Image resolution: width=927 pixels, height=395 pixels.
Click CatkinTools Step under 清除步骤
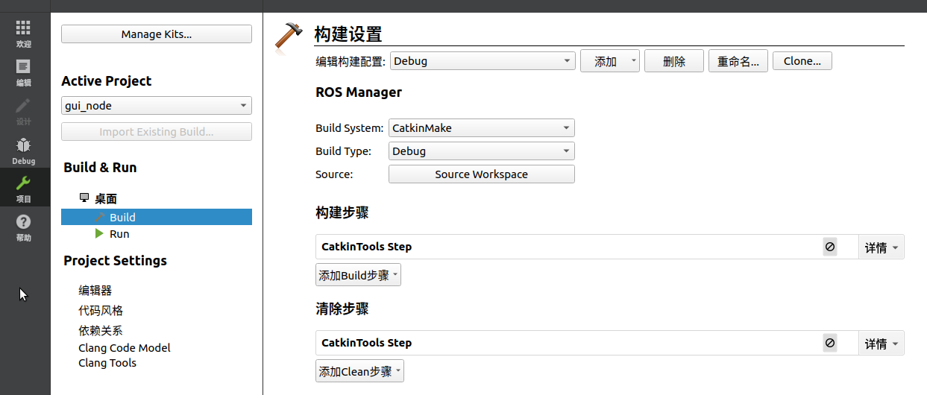366,343
